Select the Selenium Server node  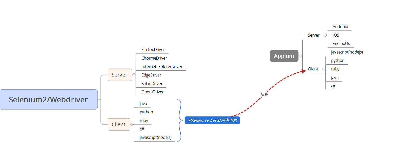pos(120,75)
